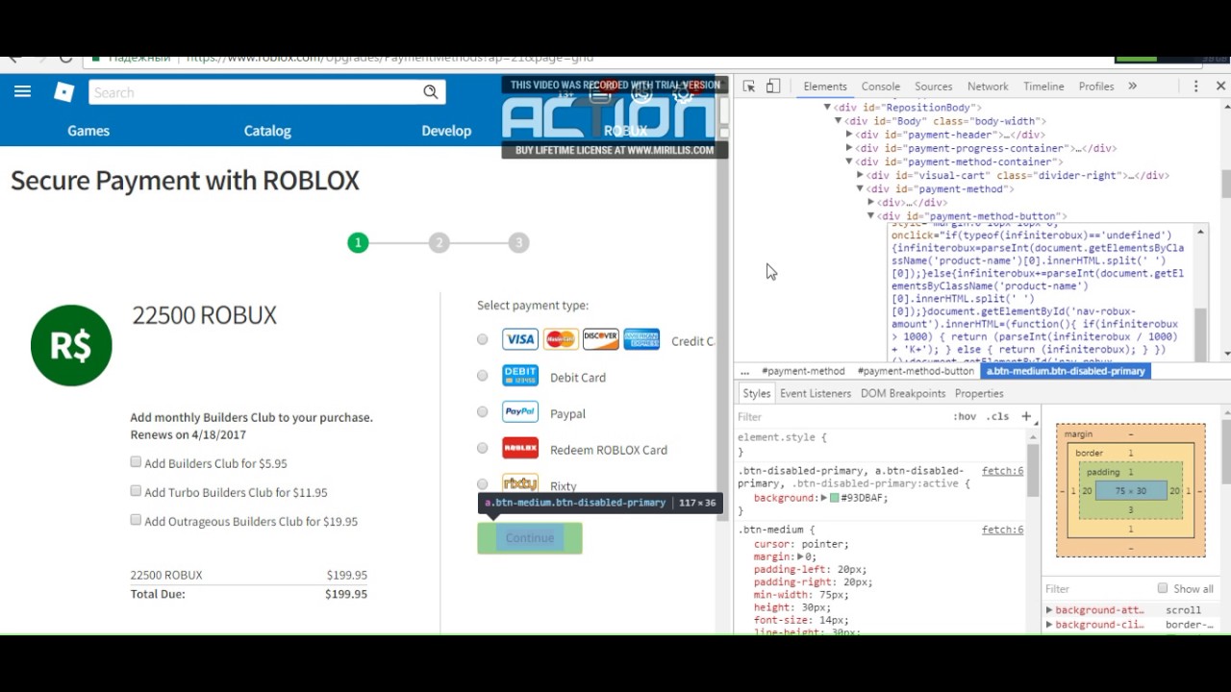Select Credit Card payment radio button
This screenshot has height=692, width=1231.
coord(483,339)
